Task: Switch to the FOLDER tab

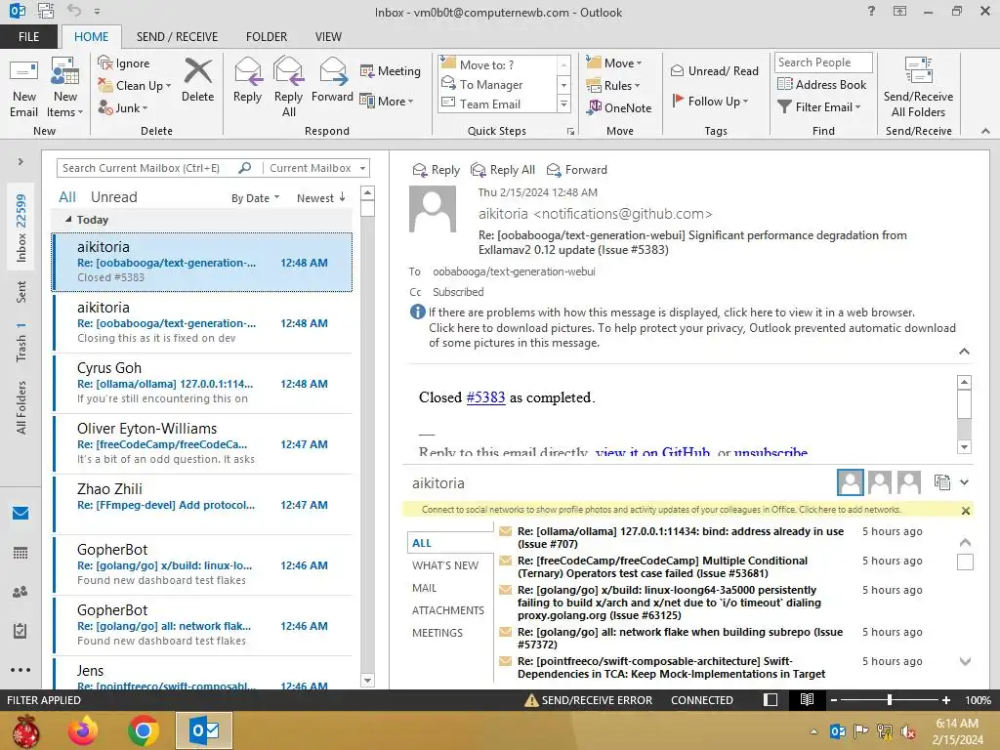Action: pos(267,37)
